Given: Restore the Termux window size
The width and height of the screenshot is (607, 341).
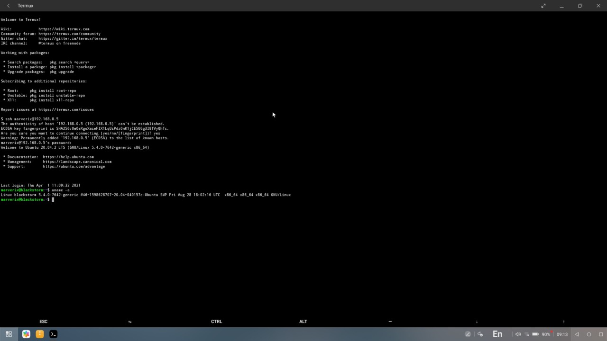Looking at the screenshot, I should coord(580,6).
